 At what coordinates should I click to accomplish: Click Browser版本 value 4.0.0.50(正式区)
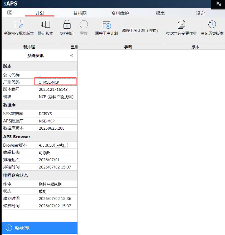[57, 145]
